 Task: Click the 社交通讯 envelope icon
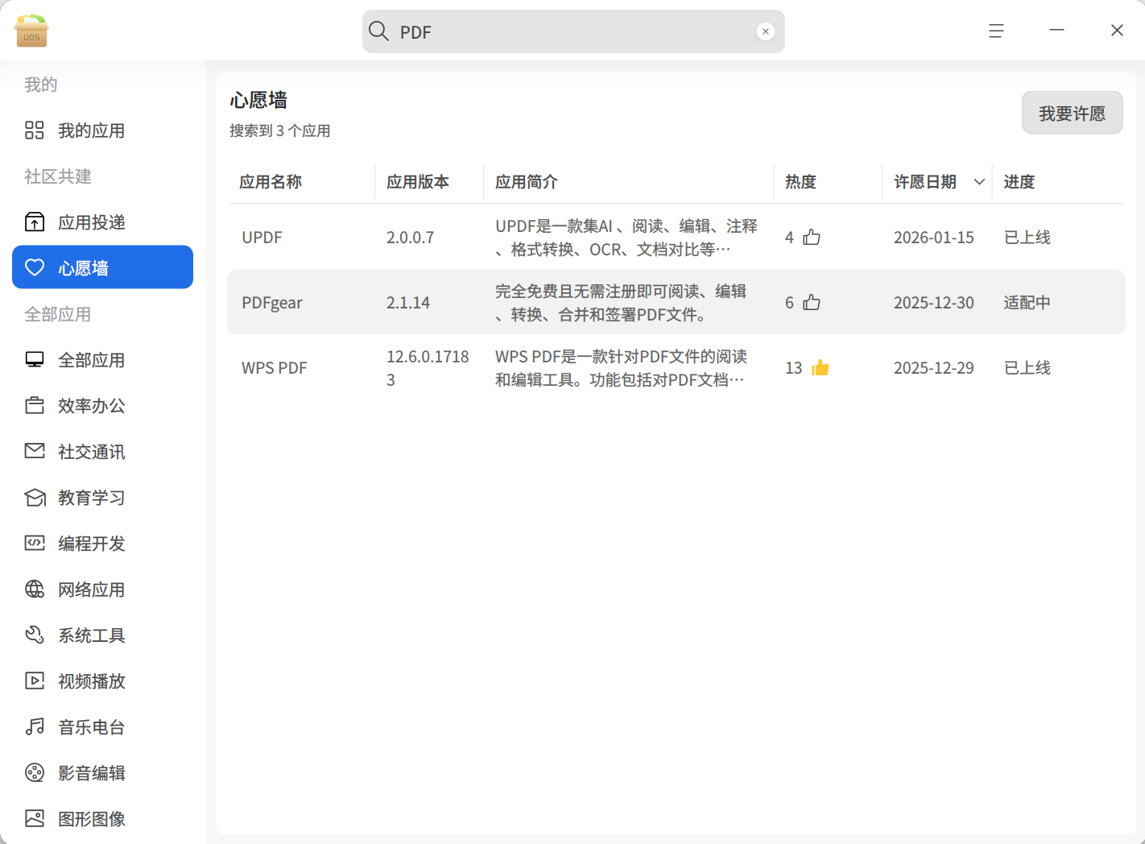point(35,451)
